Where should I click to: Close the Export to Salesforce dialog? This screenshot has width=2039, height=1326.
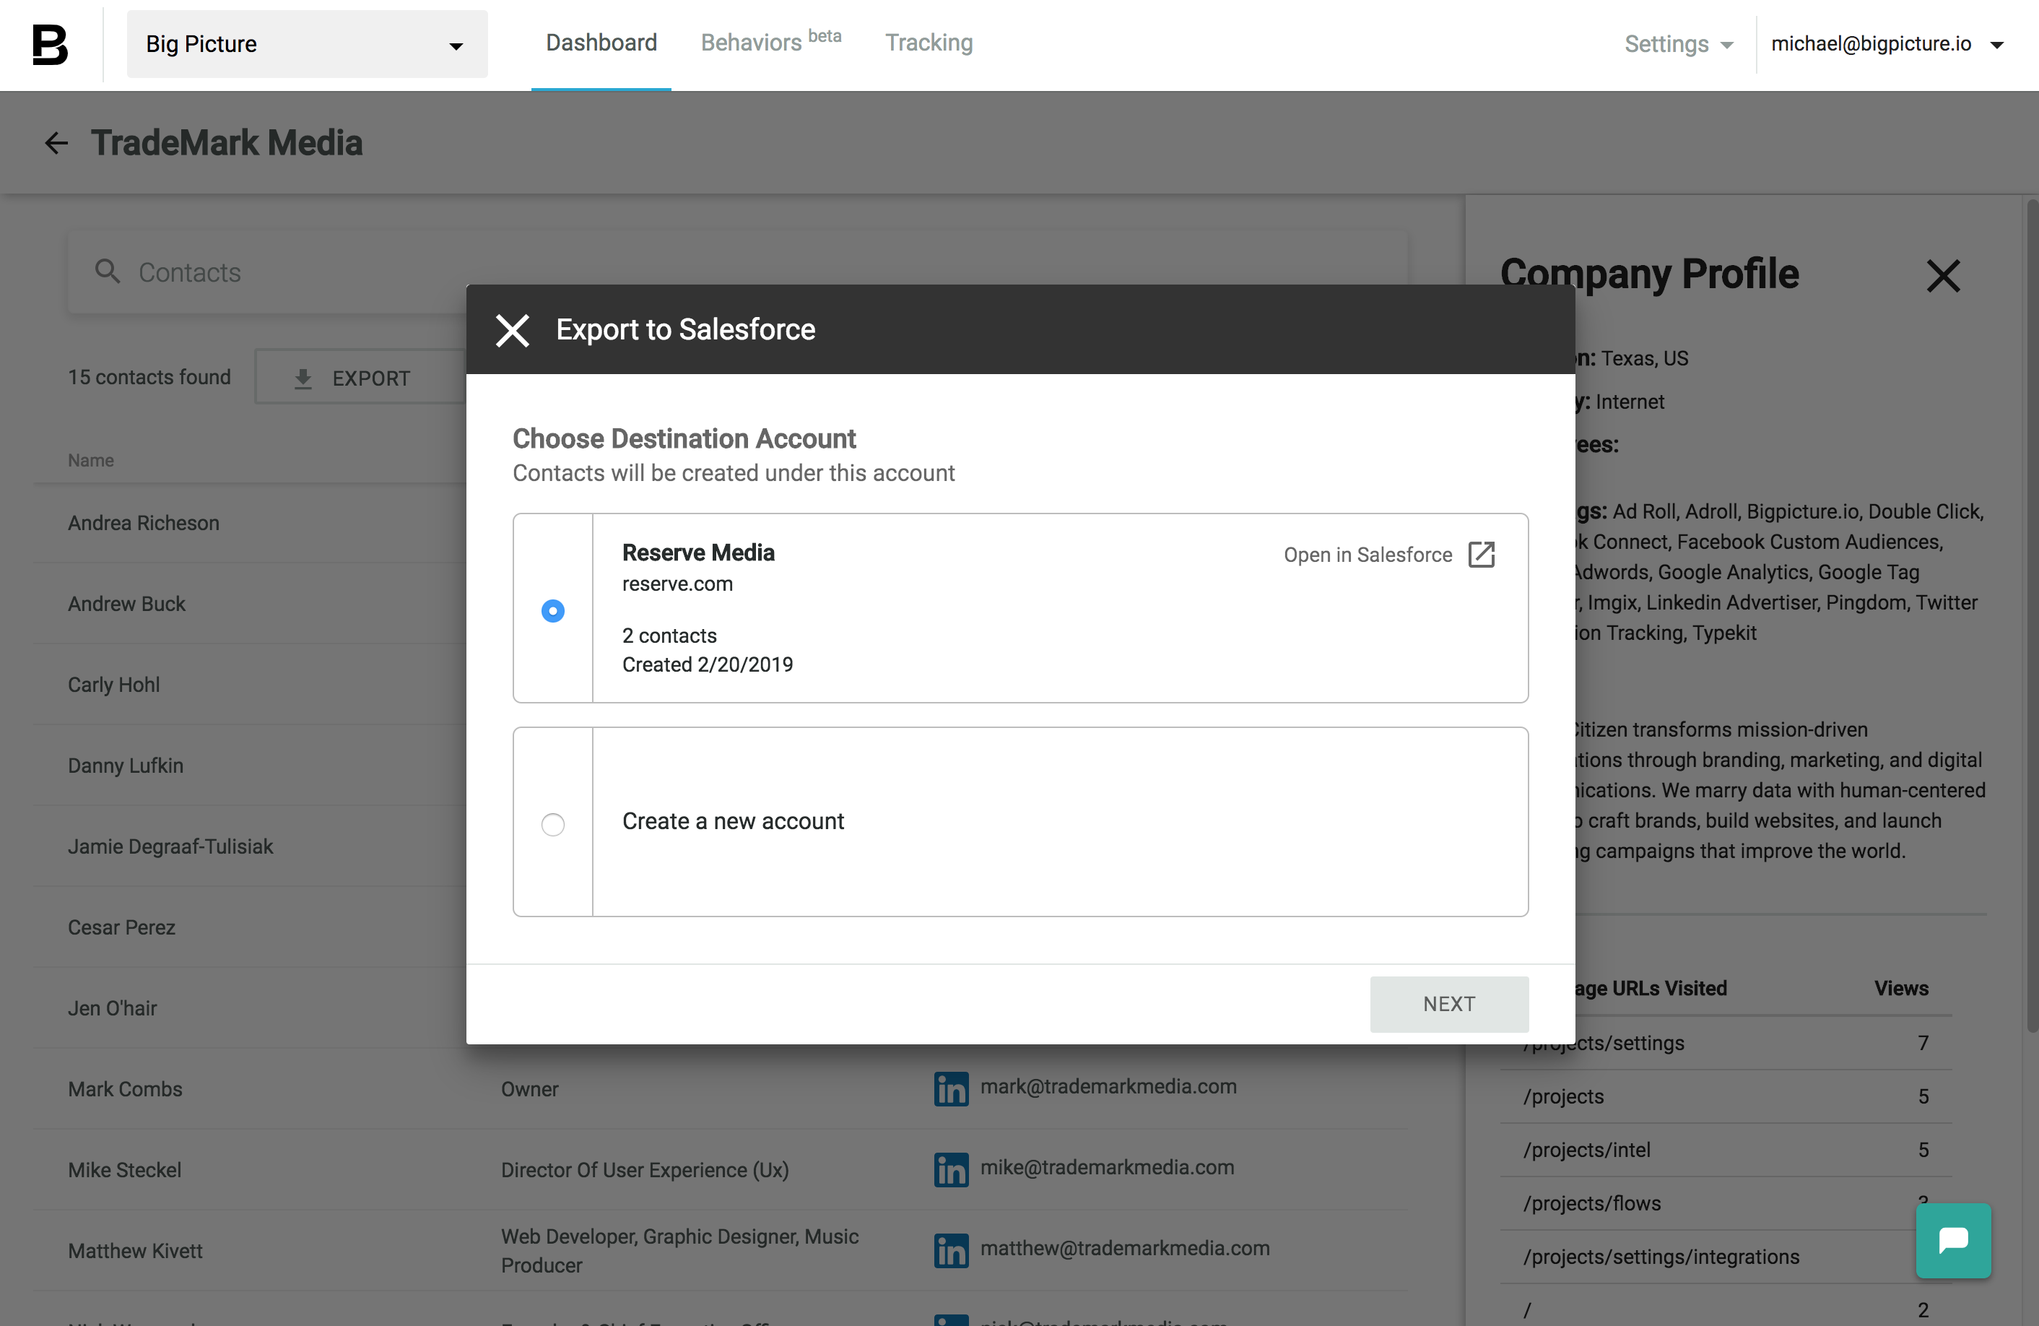513,330
